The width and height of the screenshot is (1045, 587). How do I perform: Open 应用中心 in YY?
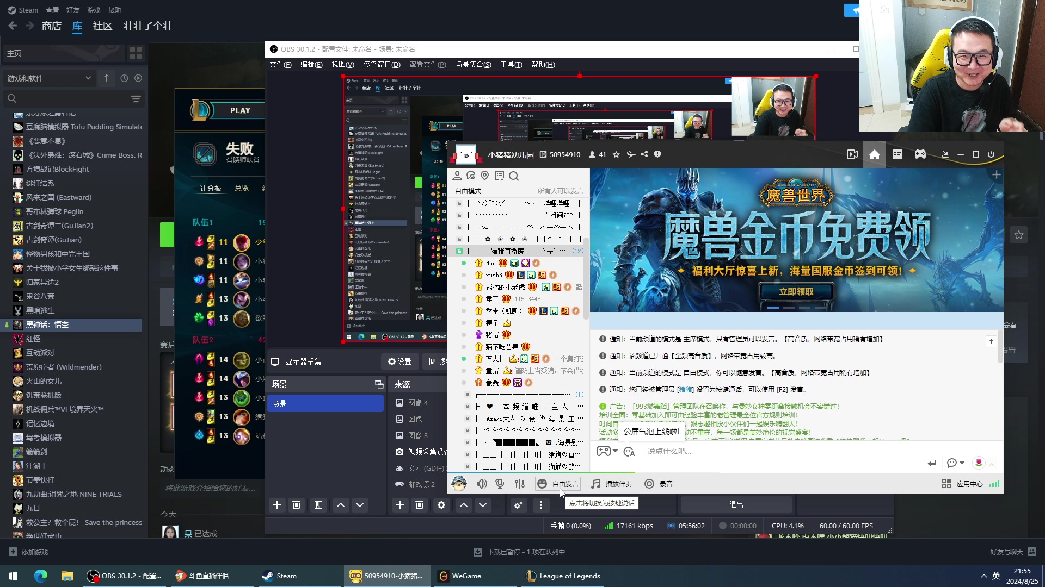pos(962,484)
